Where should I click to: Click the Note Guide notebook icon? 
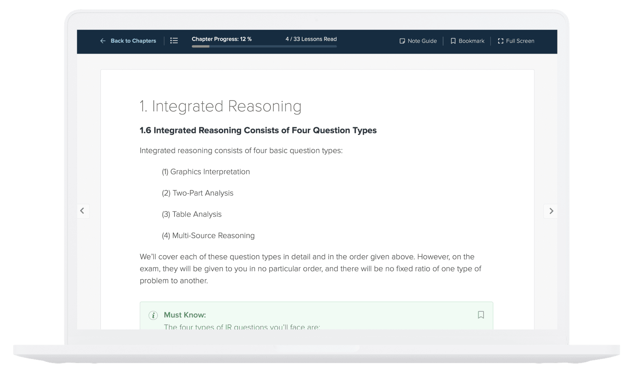click(x=402, y=41)
